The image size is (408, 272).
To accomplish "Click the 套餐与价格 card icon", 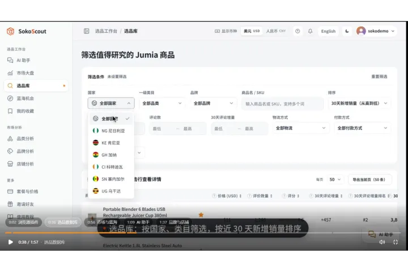I will pos(10,192).
